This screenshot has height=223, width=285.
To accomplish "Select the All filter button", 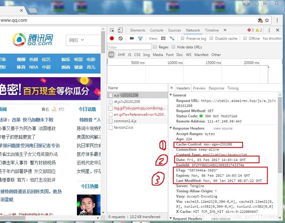I will [111, 55].
